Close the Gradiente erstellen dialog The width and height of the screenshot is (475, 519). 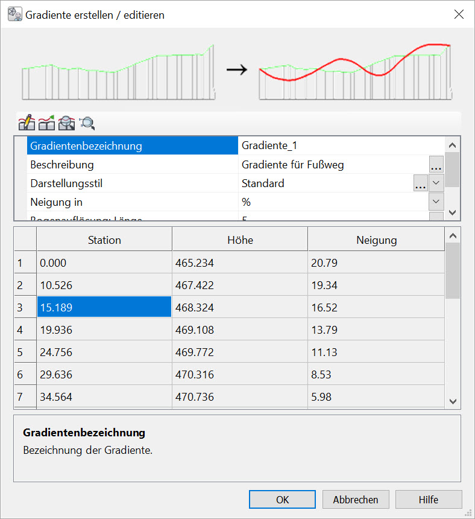coord(459,14)
